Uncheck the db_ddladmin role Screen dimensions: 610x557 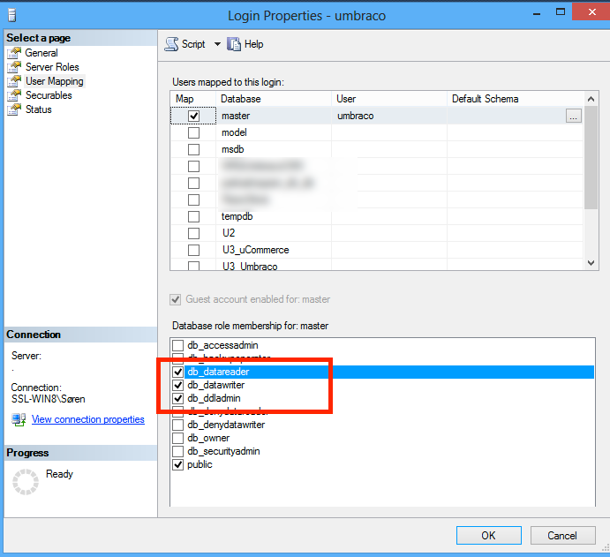[x=177, y=398]
